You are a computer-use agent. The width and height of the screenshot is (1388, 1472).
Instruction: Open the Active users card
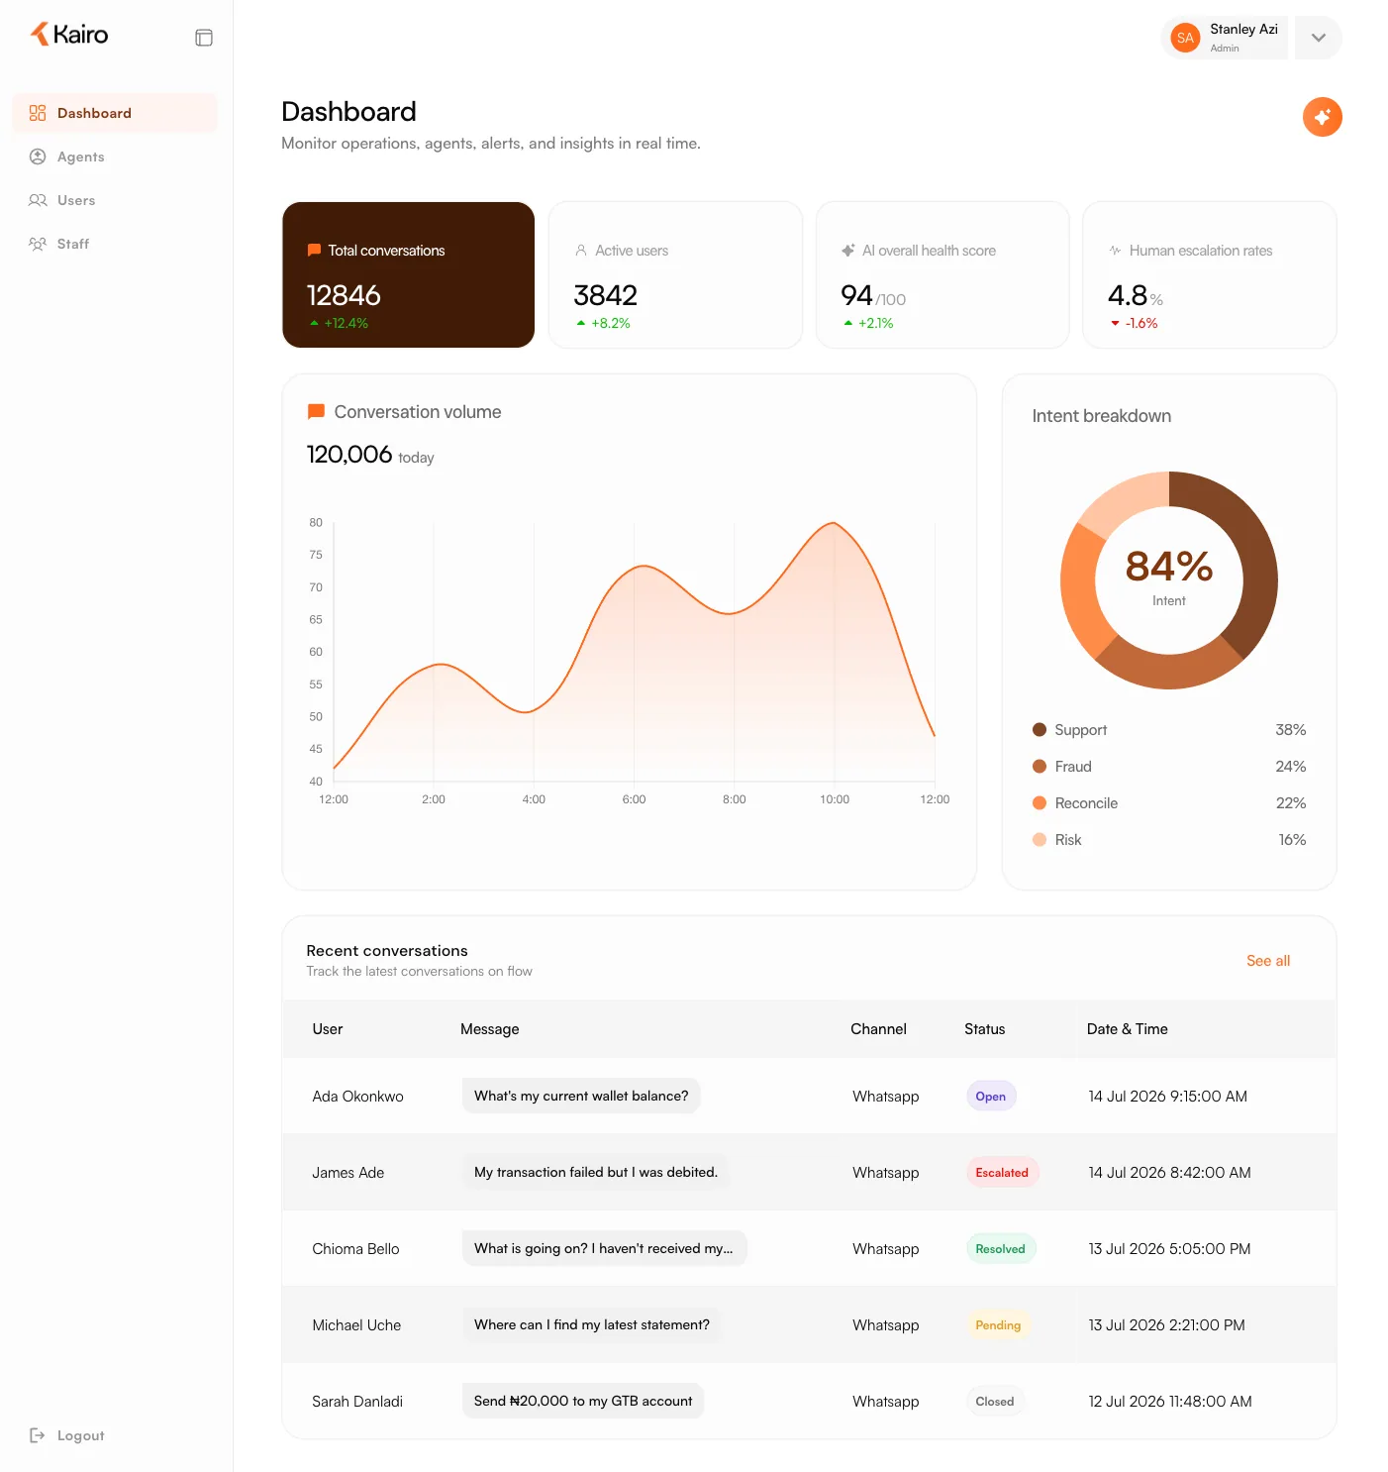(x=675, y=274)
